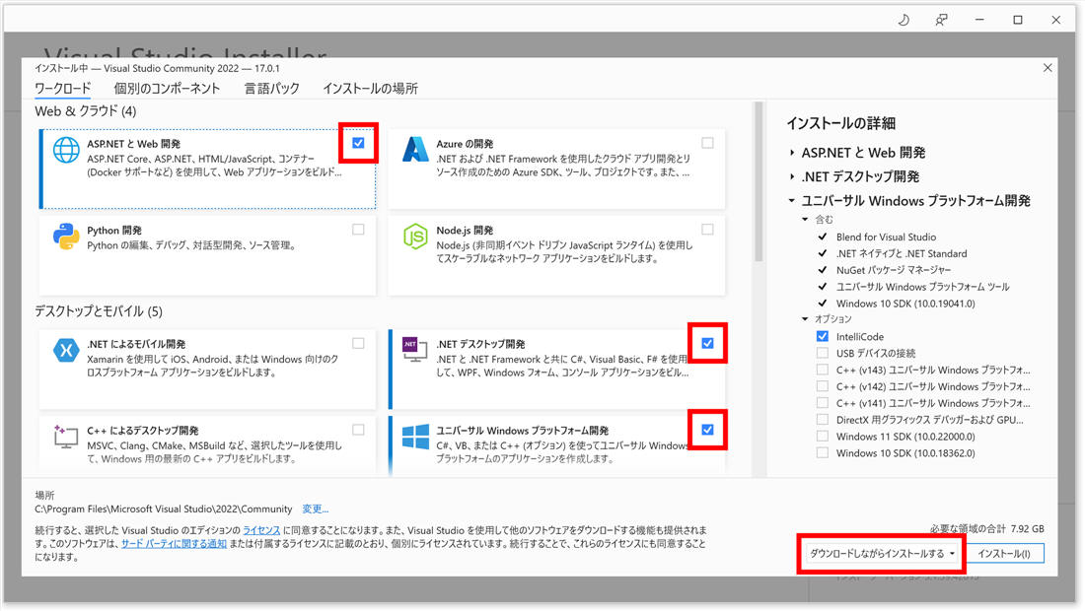This screenshot has width=1085, height=611.
Task: Collapse ユニバーサル Windows プラットフォーム開発 details
Action: point(792,201)
